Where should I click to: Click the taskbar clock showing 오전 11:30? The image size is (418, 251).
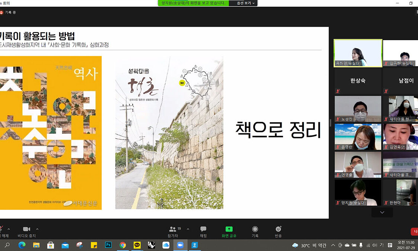[406, 245]
